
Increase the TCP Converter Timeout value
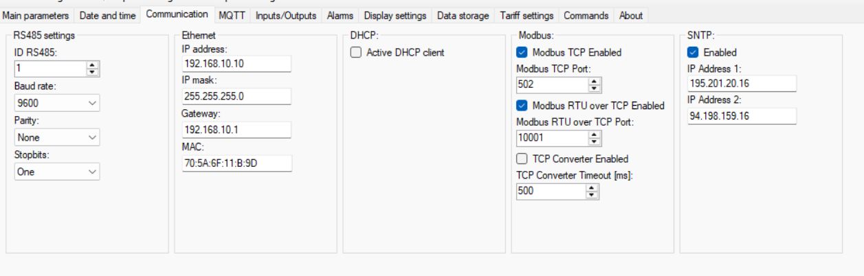point(592,188)
